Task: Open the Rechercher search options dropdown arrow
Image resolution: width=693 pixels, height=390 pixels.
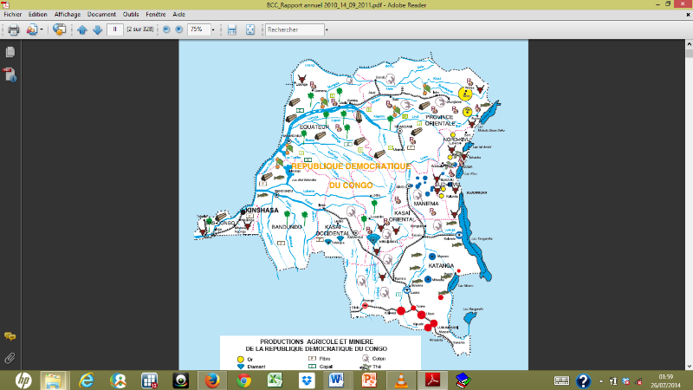Action: pyautogui.click(x=326, y=29)
